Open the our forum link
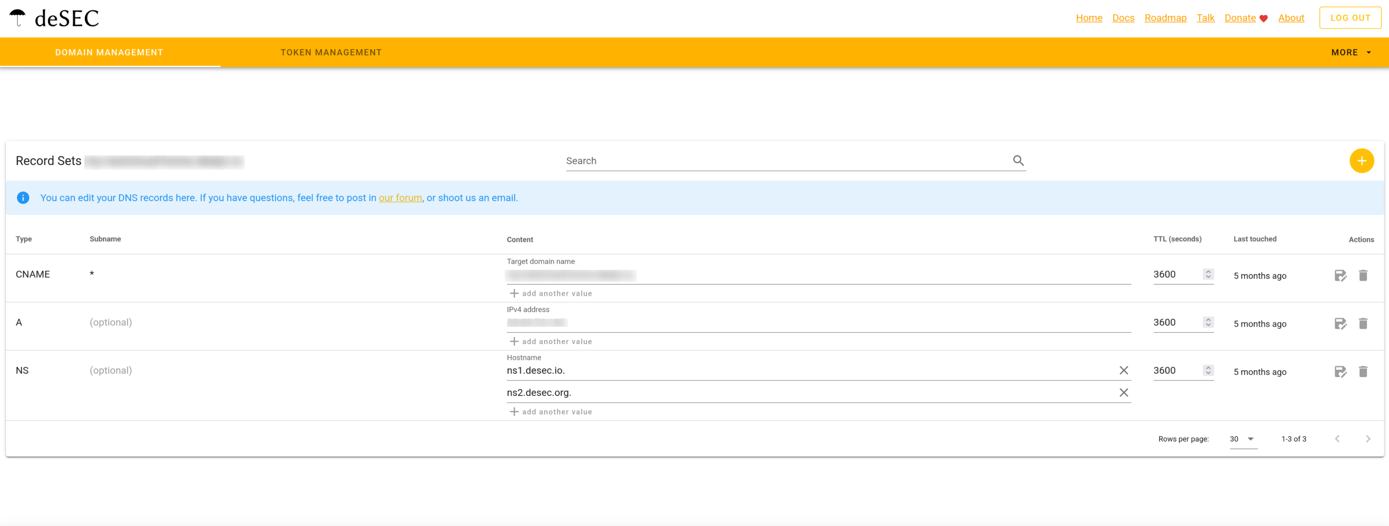Screen dimensions: 1389x526 pos(400,198)
